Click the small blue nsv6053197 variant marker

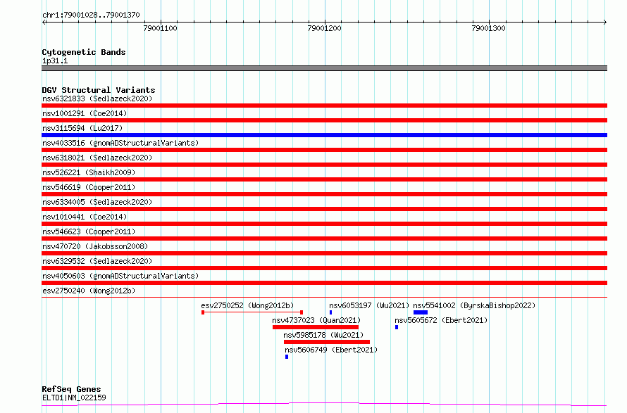pos(330,312)
